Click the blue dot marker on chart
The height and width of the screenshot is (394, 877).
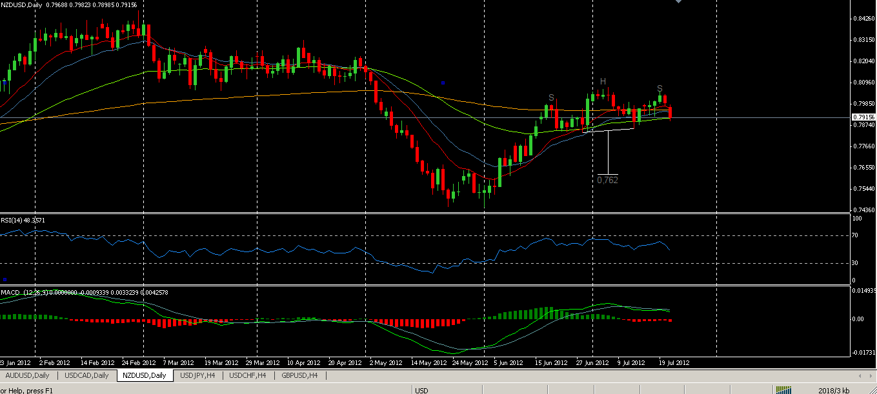(443, 83)
